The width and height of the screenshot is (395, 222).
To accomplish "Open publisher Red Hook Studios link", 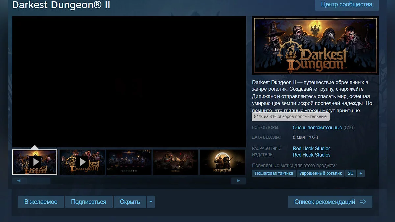I will (x=311, y=155).
